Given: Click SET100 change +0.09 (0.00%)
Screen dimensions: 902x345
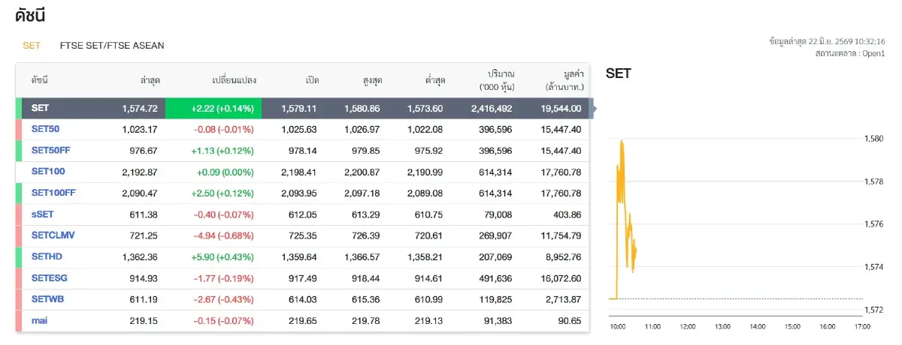Looking at the screenshot, I should [225, 172].
